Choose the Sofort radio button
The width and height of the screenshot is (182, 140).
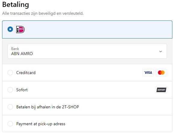pyautogui.click(x=10, y=90)
